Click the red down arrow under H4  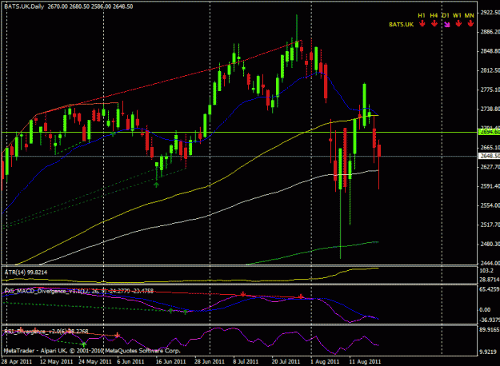coord(434,23)
